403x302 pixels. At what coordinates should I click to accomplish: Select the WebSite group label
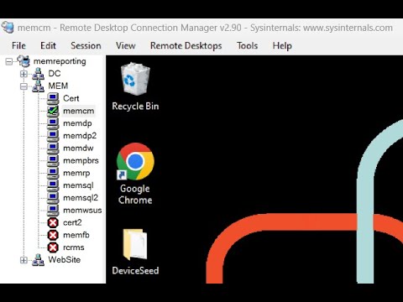65,260
